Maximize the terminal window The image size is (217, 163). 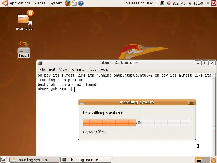(x=205, y=63)
